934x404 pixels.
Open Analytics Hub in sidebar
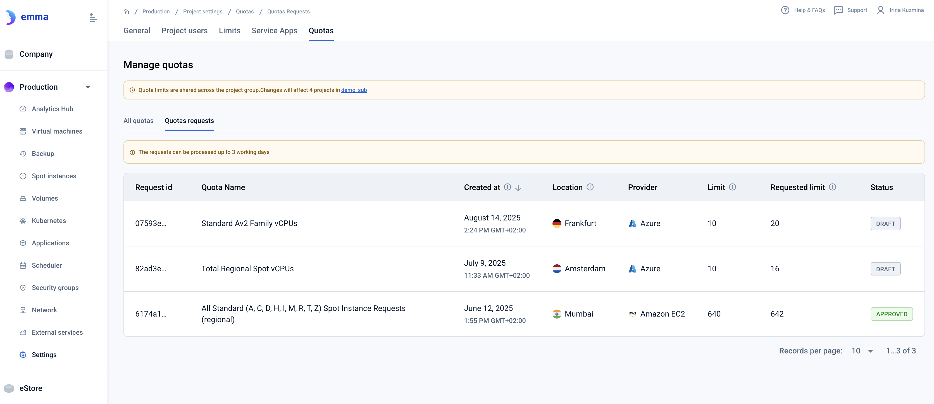pos(52,109)
